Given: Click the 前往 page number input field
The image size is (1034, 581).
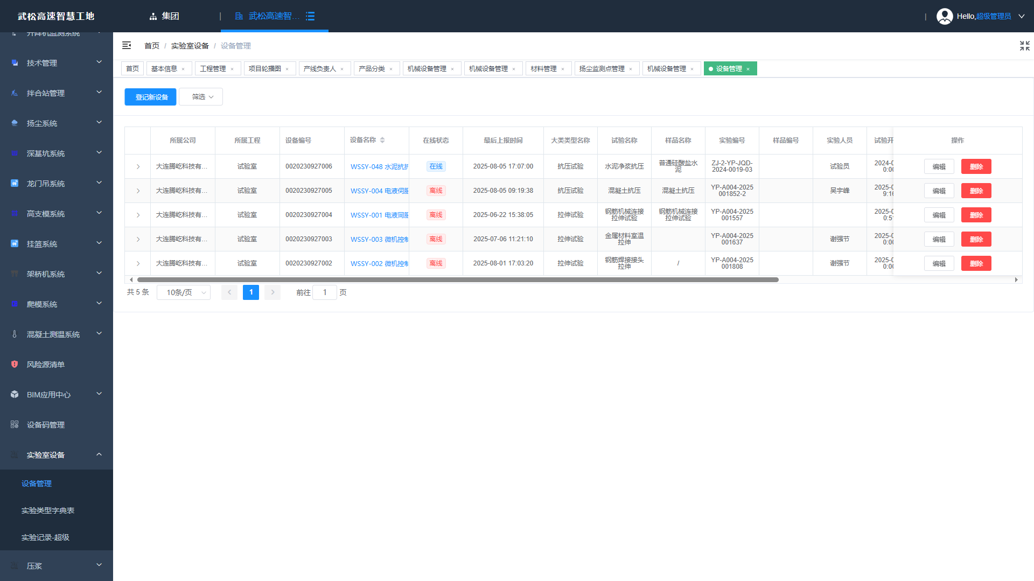Looking at the screenshot, I should (x=325, y=292).
